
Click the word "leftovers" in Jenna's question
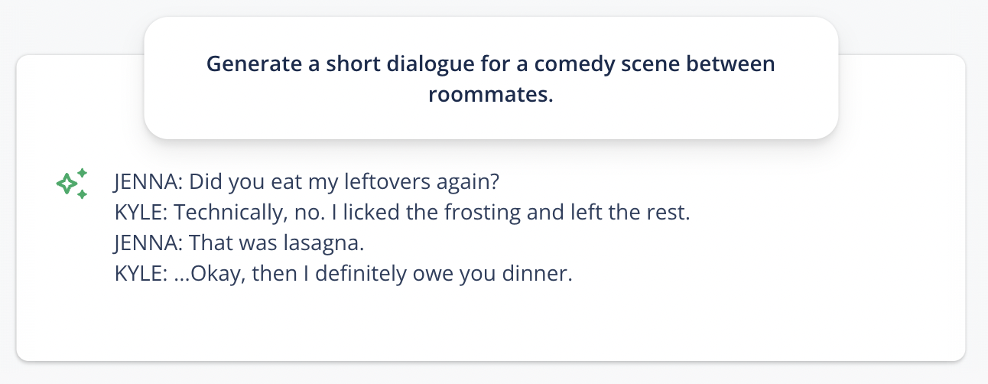(387, 182)
